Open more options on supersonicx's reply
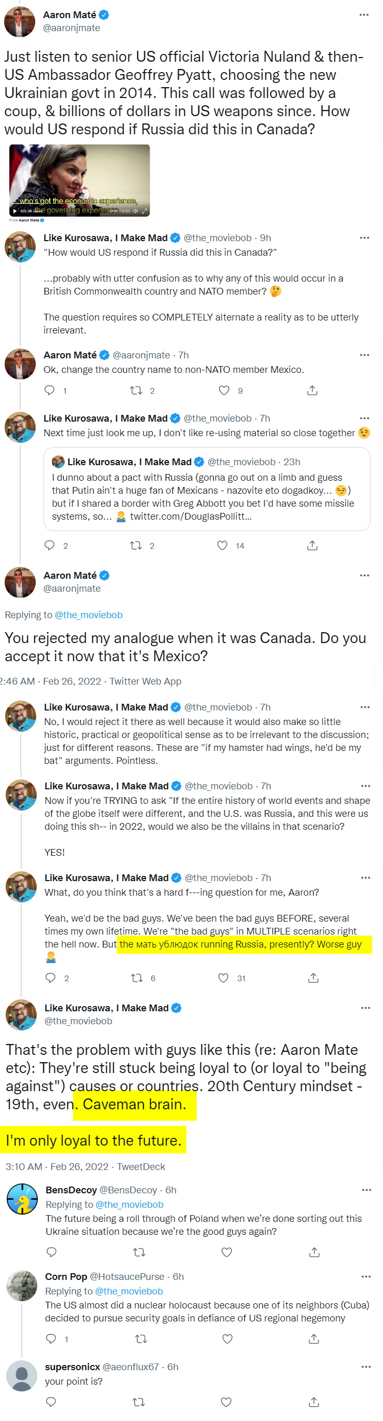383x1421 pixels. tap(366, 1367)
